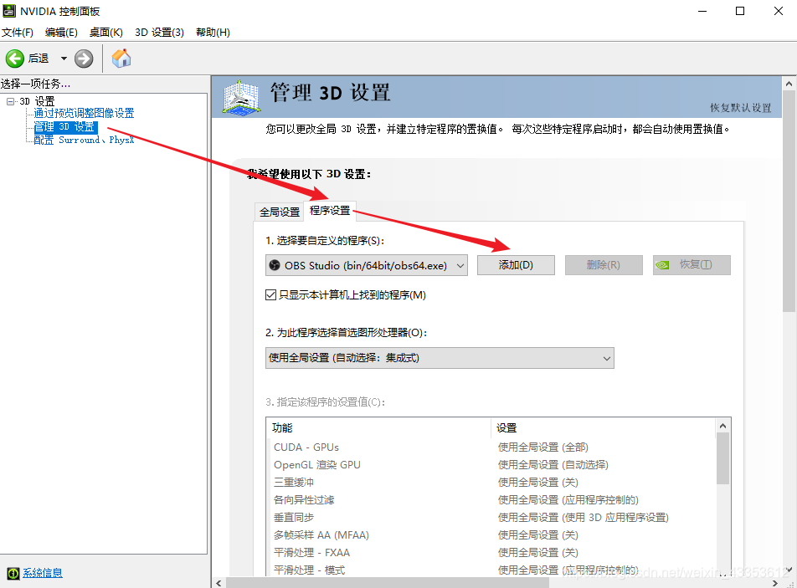Click the 设置 column header

(604, 428)
